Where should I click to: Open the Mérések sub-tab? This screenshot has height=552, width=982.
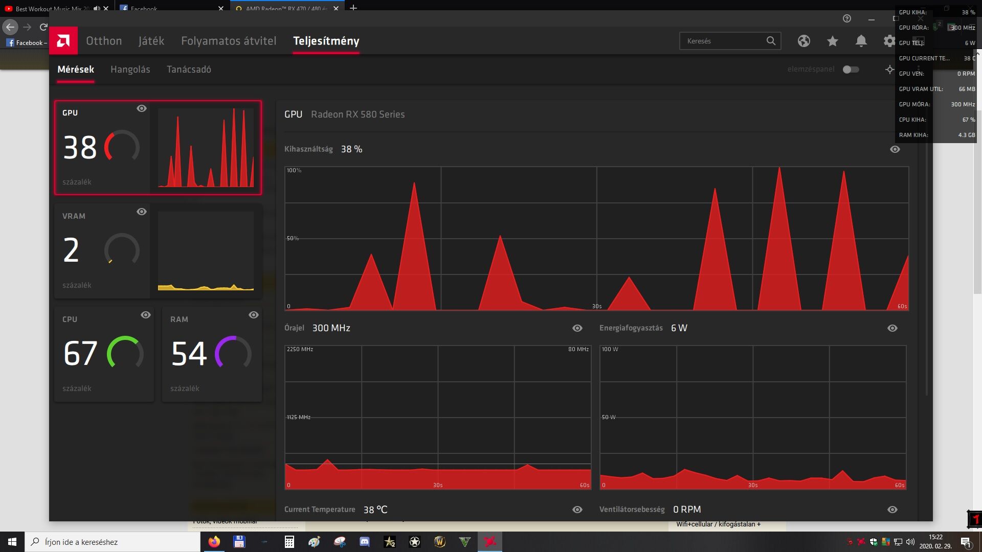(76, 70)
